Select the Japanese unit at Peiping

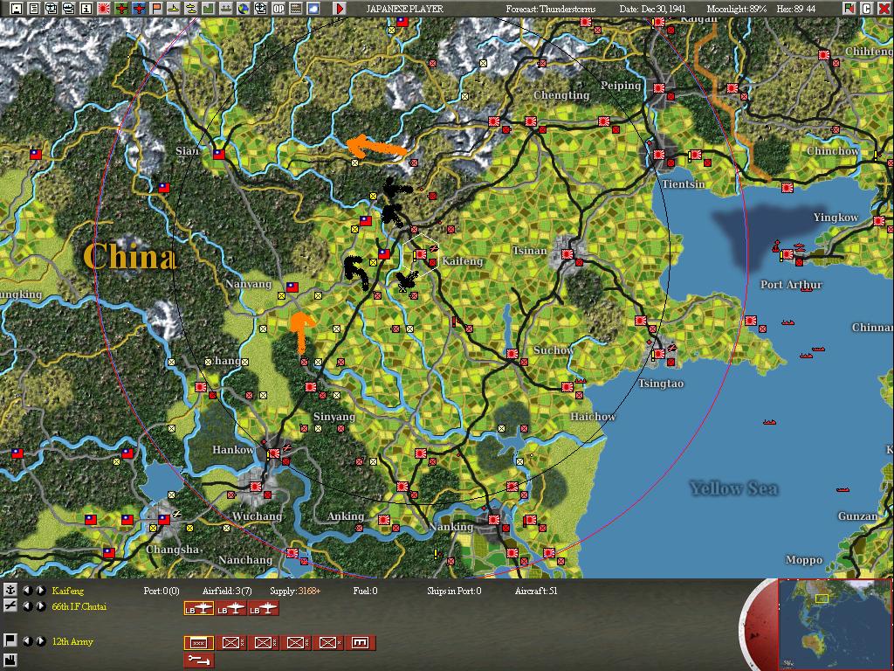[659, 88]
